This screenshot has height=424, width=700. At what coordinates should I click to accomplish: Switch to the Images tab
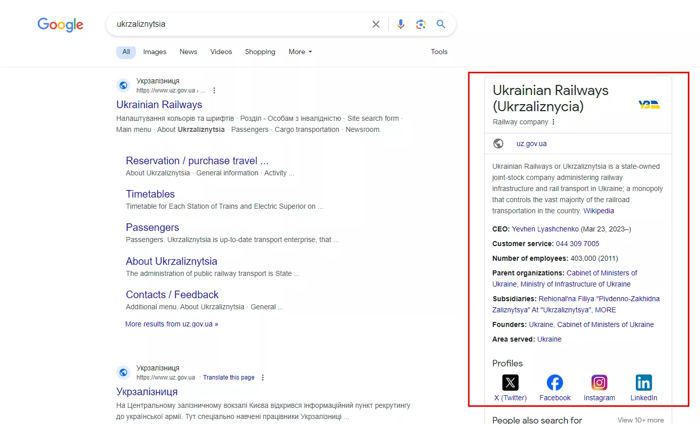[155, 52]
